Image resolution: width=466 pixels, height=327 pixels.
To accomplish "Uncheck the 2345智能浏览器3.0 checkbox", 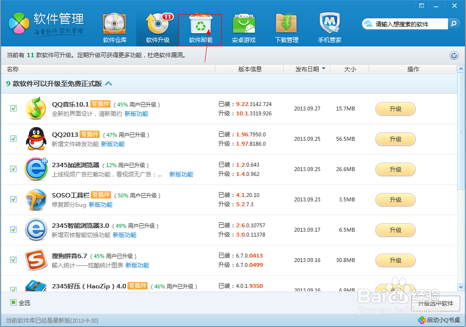I will [13, 230].
